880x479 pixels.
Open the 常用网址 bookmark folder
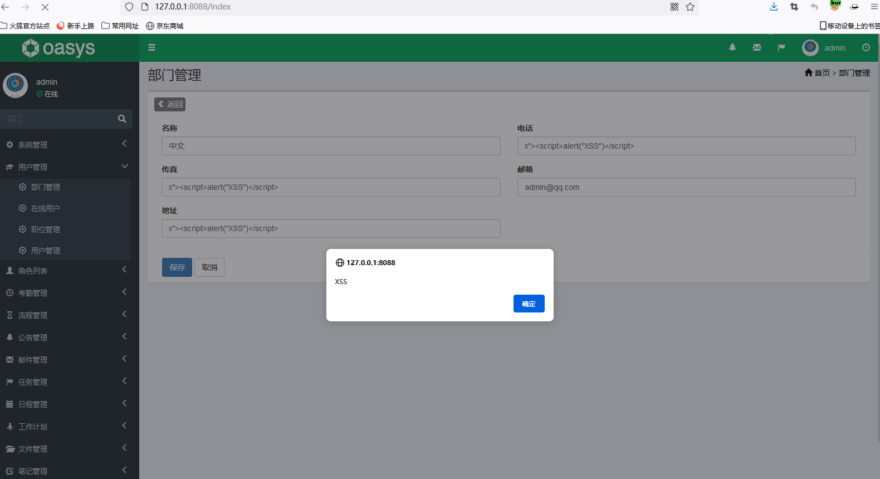click(x=120, y=26)
